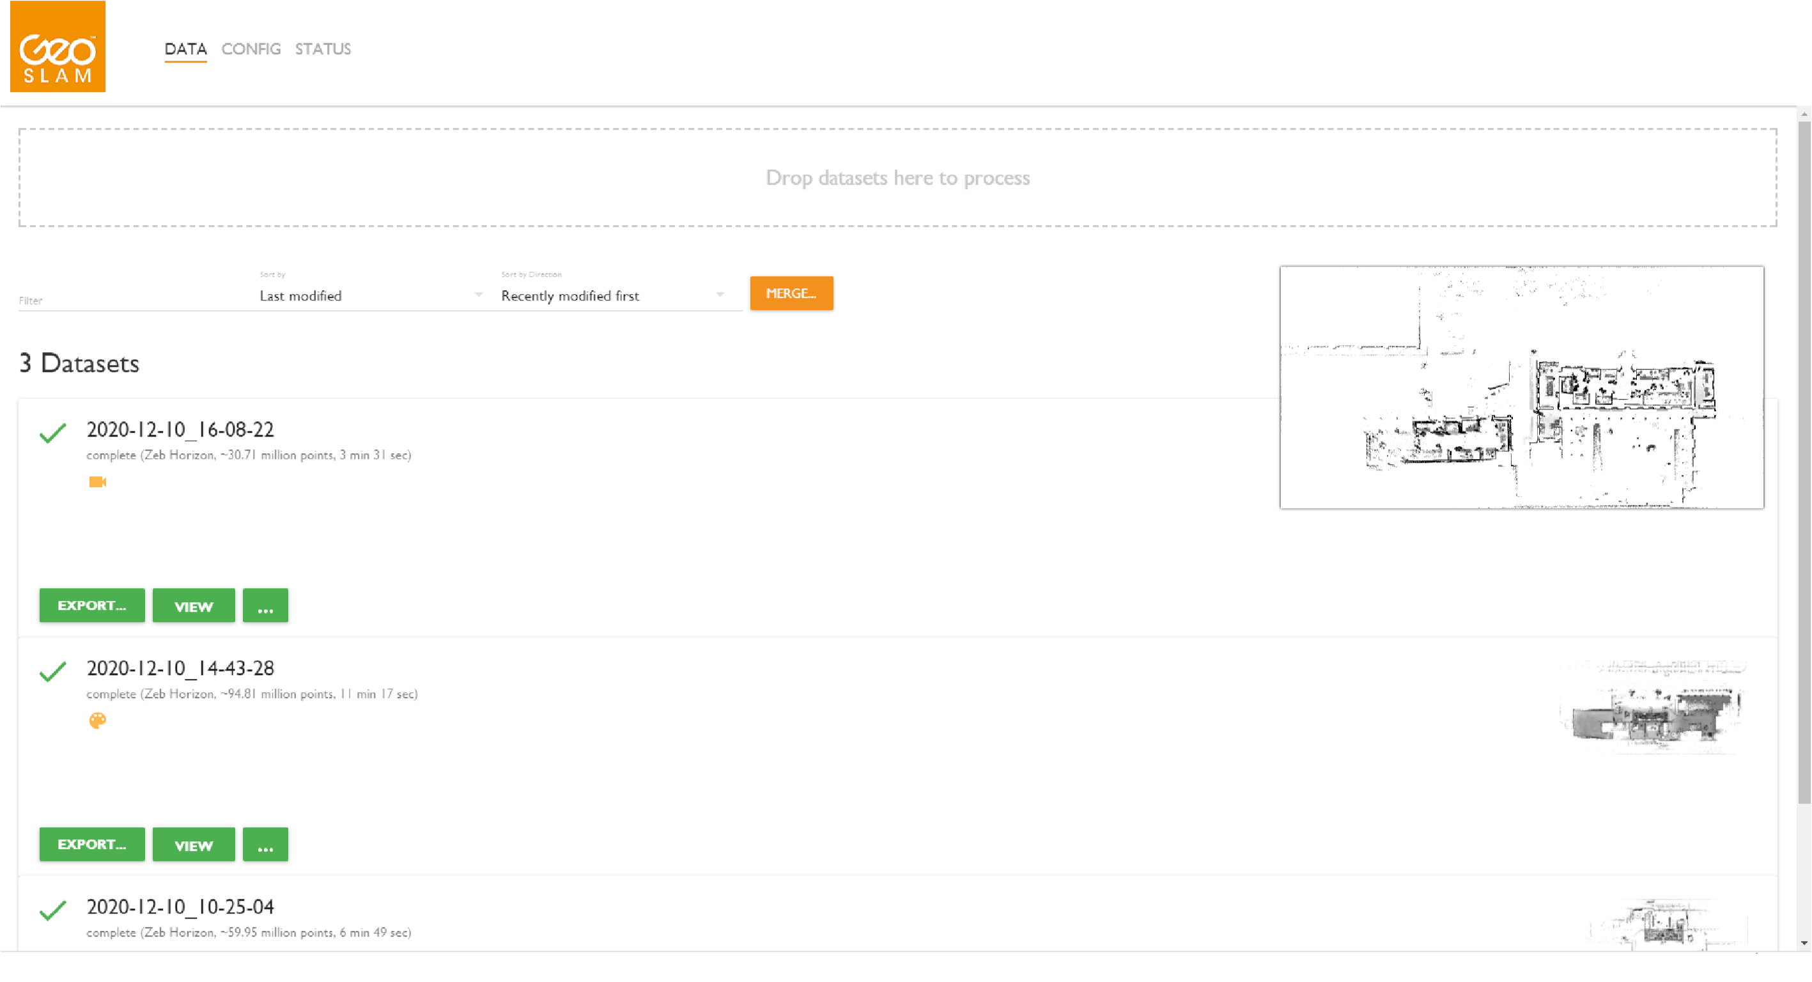Image resolution: width=1812 pixels, height=982 pixels.
Task: Click the dataset drop zone area
Action: coord(897,177)
